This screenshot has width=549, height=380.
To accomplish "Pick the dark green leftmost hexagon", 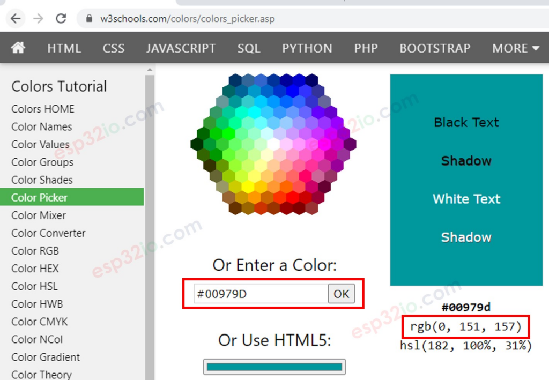I will click(196, 144).
